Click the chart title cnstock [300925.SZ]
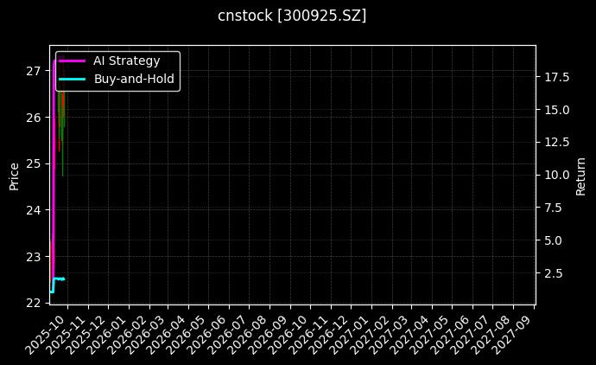The image size is (596, 365). click(x=292, y=16)
